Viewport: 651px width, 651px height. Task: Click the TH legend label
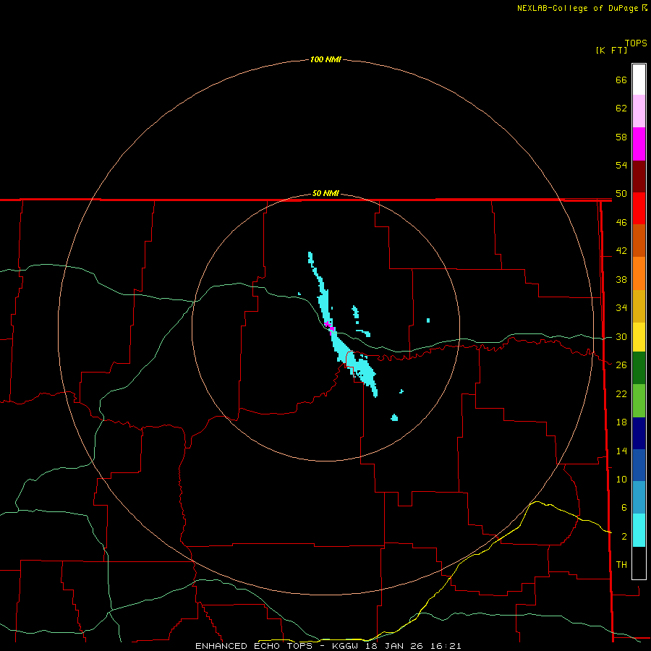pyautogui.click(x=621, y=564)
